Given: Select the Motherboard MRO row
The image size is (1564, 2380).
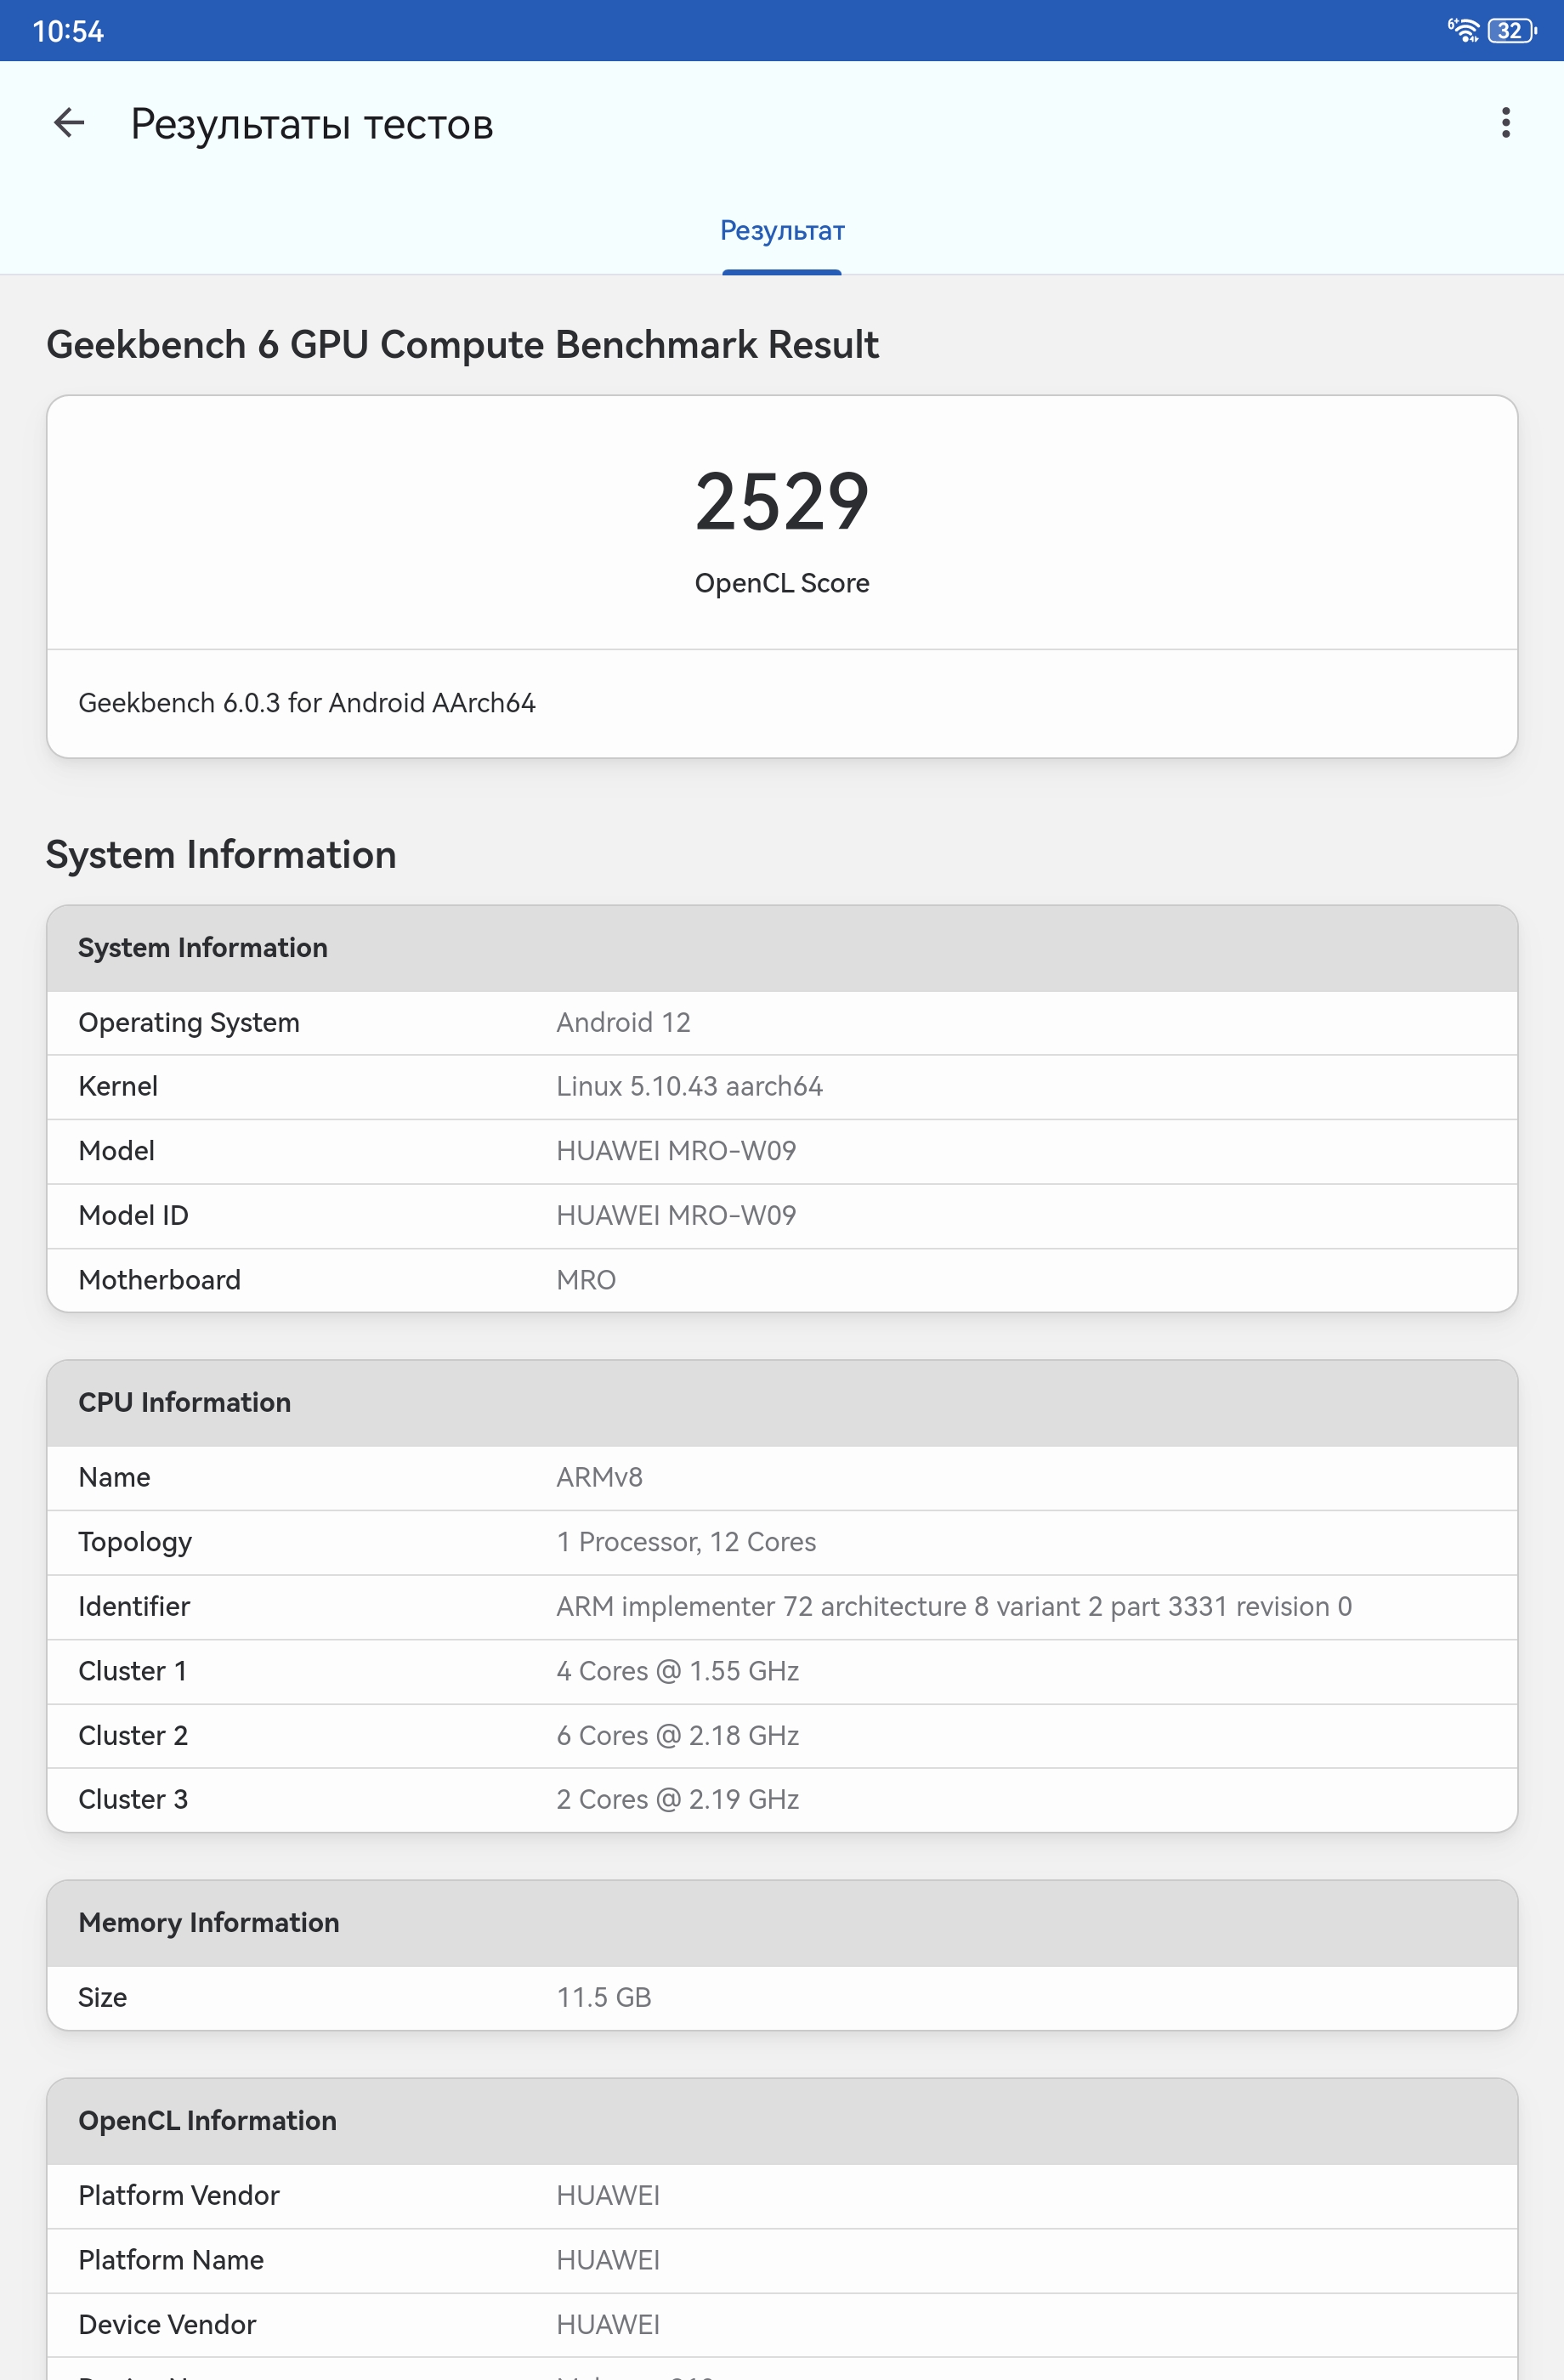Looking at the screenshot, I should (782, 1280).
